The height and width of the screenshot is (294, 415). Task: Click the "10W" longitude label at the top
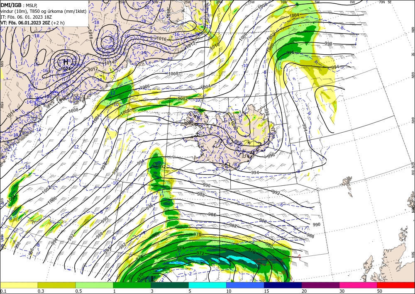284,2
